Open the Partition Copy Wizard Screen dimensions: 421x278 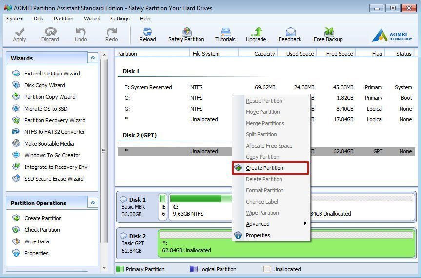coord(50,97)
